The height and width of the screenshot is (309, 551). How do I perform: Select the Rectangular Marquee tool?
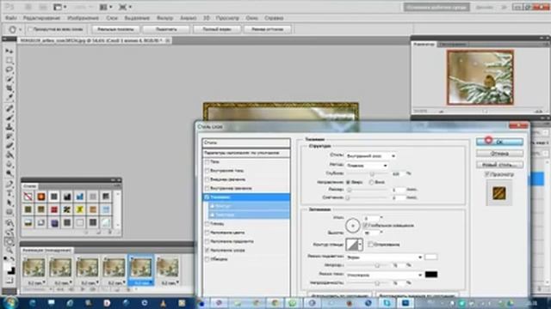coord(9,60)
